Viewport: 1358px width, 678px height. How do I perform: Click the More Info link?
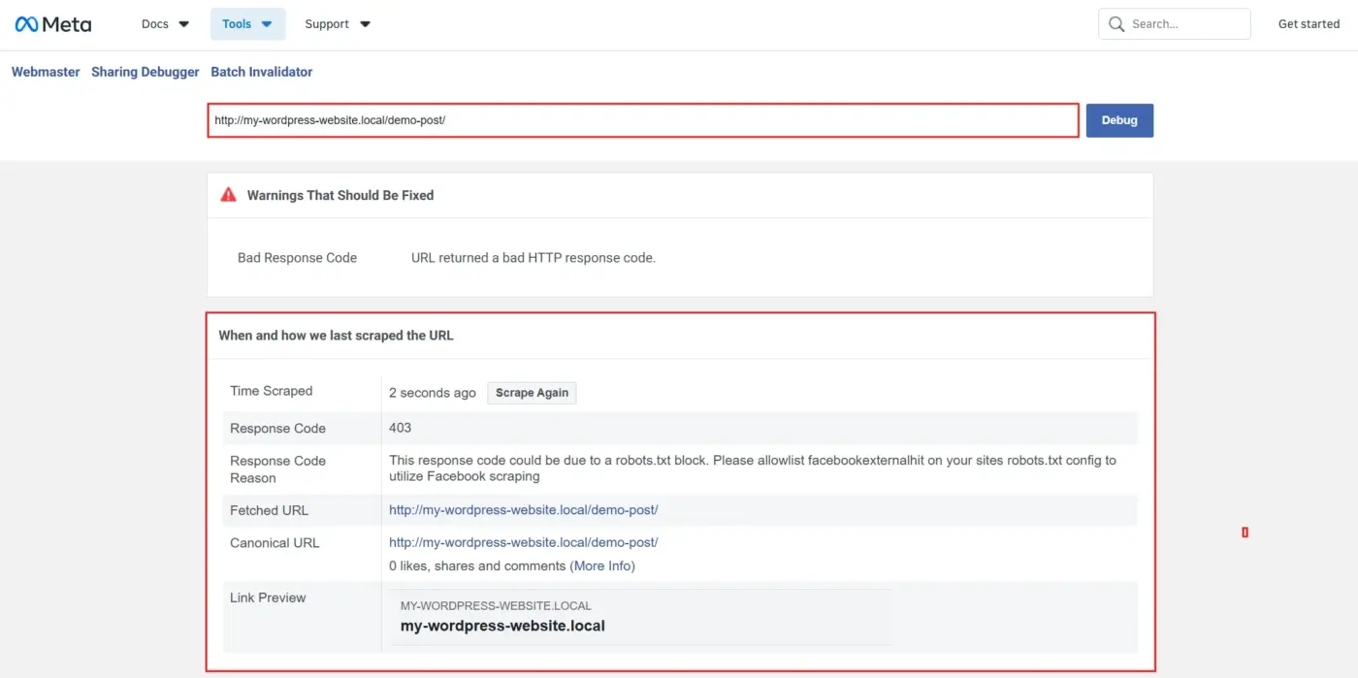(602, 565)
